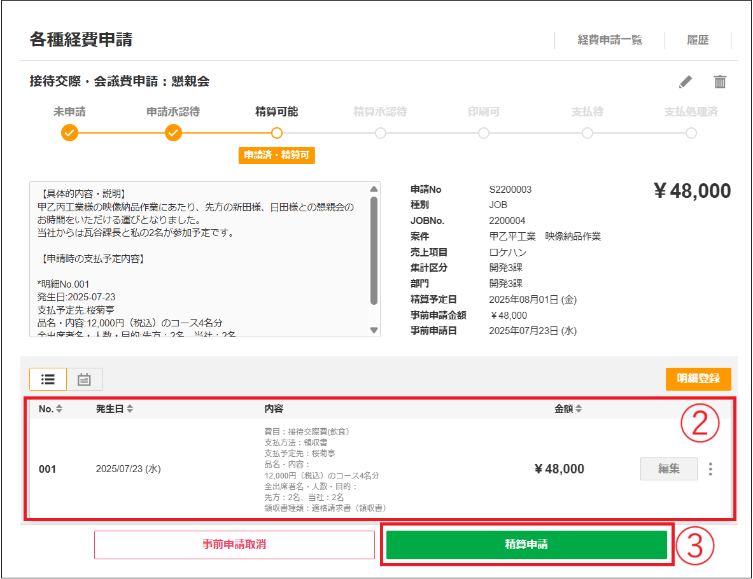Click JOBNo. value 2200004
753x579 pixels.
pyautogui.click(x=507, y=221)
